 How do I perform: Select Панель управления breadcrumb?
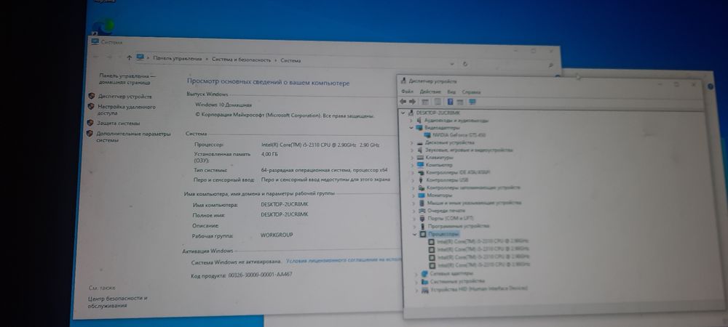pyautogui.click(x=178, y=59)
